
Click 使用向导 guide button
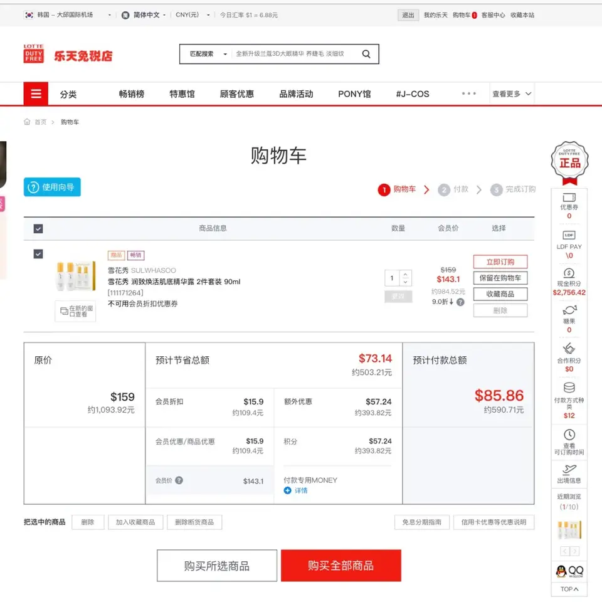pos(52,187)
